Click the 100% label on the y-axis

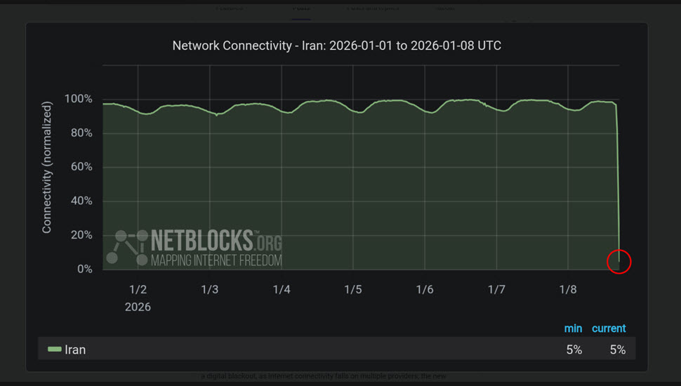click(78, 99)
